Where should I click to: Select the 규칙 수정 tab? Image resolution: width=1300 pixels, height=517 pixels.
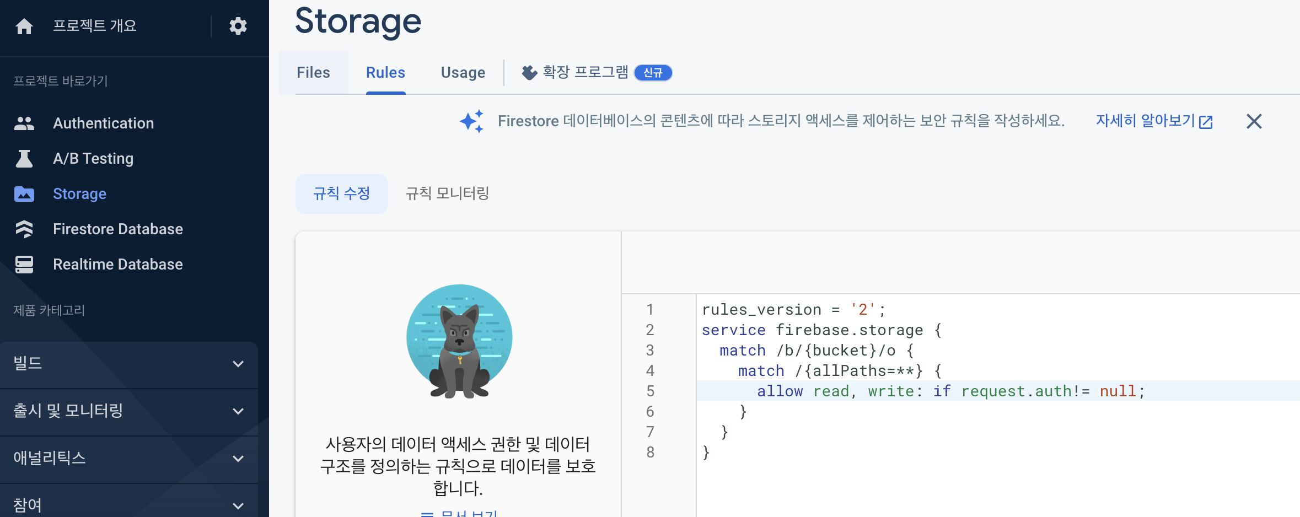(x=342, y=193)
